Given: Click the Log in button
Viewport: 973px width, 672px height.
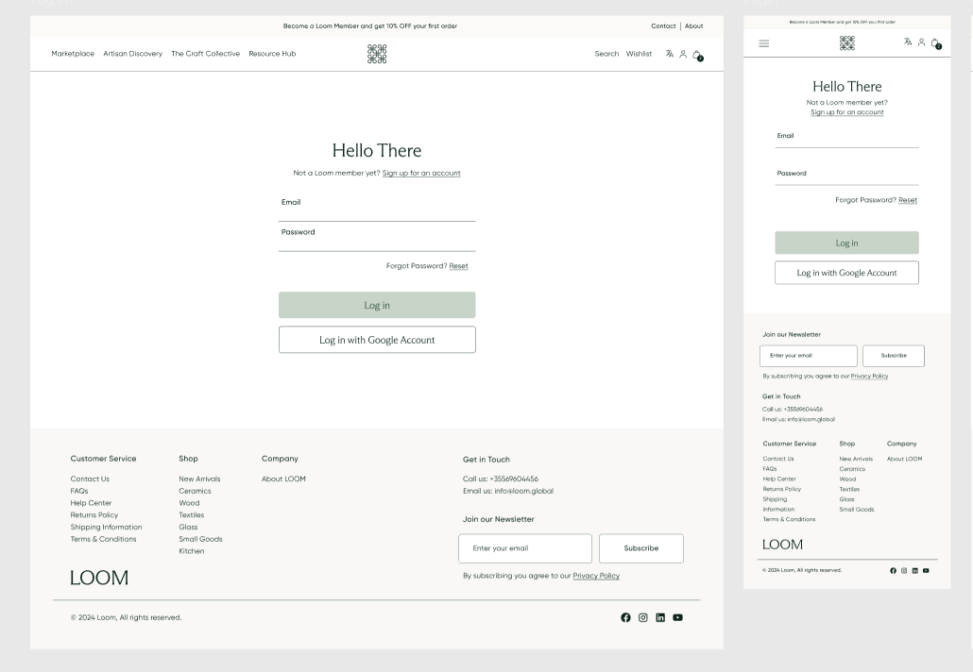Looking at the screenshot, I should tap(377, 305).
